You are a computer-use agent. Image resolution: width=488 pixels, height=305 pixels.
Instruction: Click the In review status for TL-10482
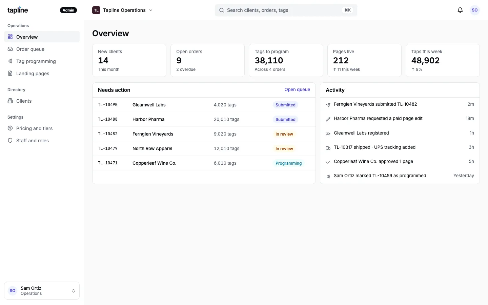[x=284, y=134]
